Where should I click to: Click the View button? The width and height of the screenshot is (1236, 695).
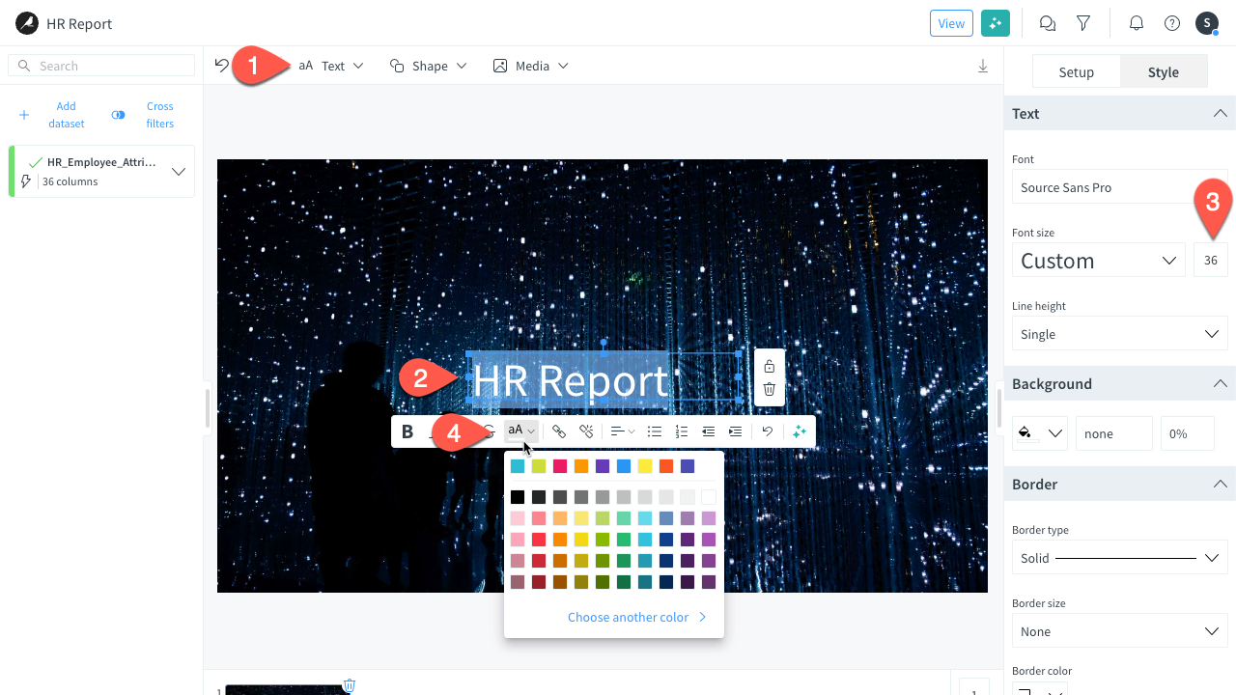(x=951, y=23)
